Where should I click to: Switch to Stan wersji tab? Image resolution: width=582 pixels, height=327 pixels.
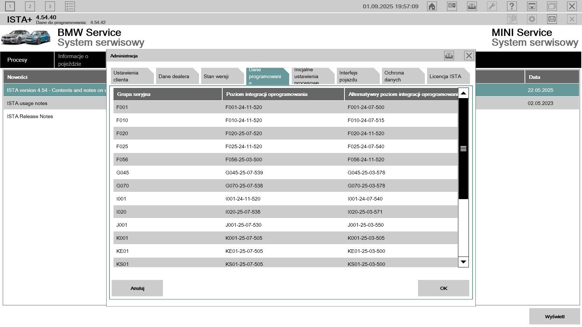coord(223,76)
